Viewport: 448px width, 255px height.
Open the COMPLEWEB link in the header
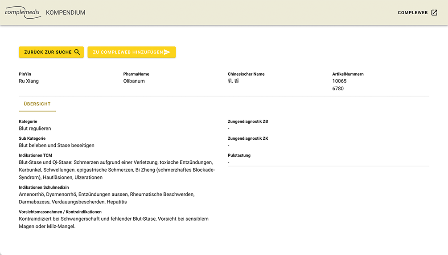click(x=412, y=13)
